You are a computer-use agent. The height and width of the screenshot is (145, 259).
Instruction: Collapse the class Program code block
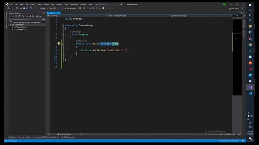[x=63, y=35]
